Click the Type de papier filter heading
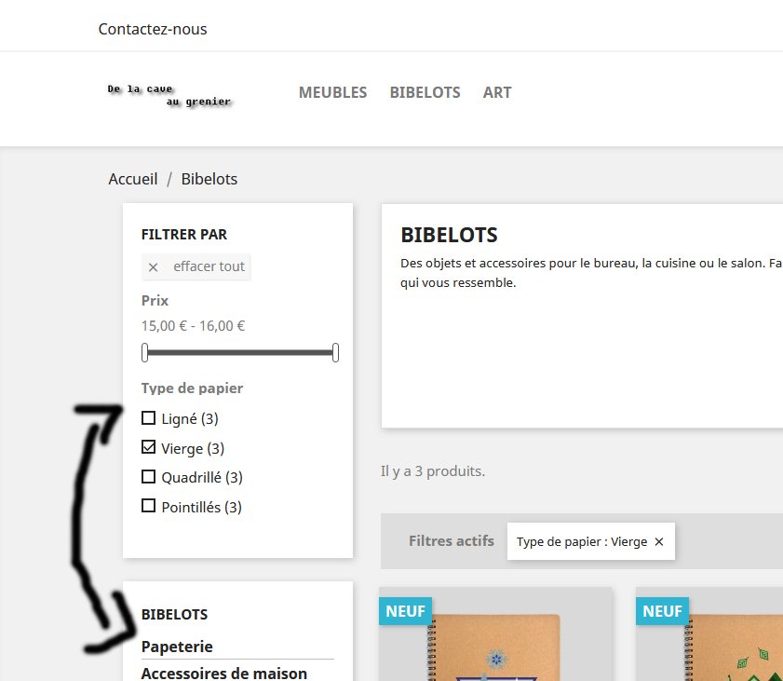This screenshot has width=783, height=681. (192, 388)
